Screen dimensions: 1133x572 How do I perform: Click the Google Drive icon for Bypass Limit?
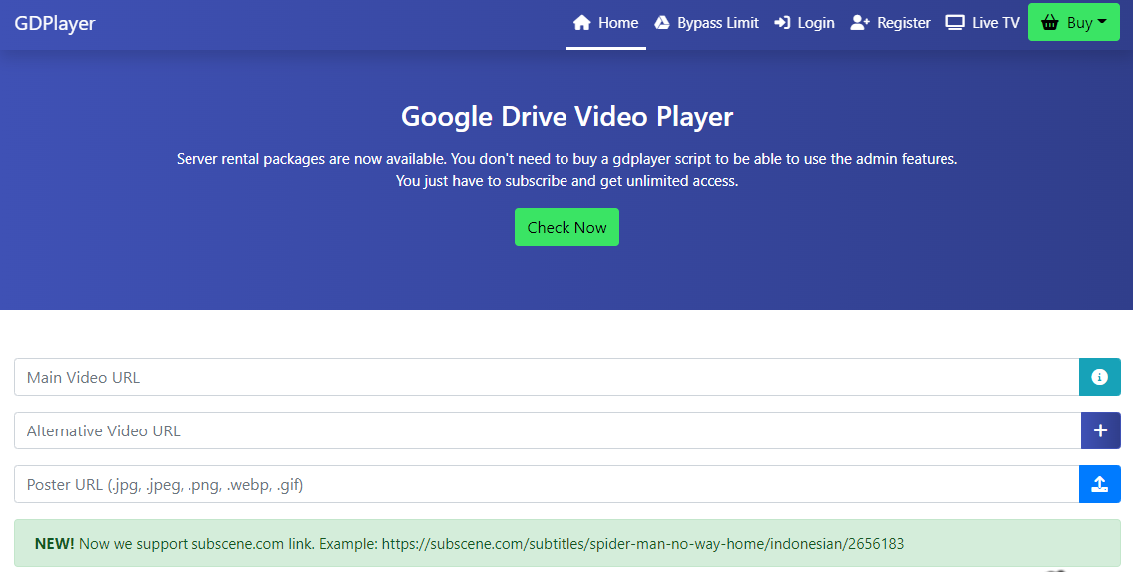pyautogui.click(x=661, y=23)
